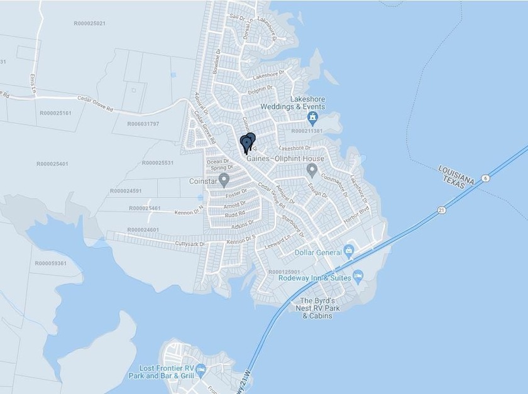Click parcel R000025401 on map
The image size is (528, 394).
(52, 164)
